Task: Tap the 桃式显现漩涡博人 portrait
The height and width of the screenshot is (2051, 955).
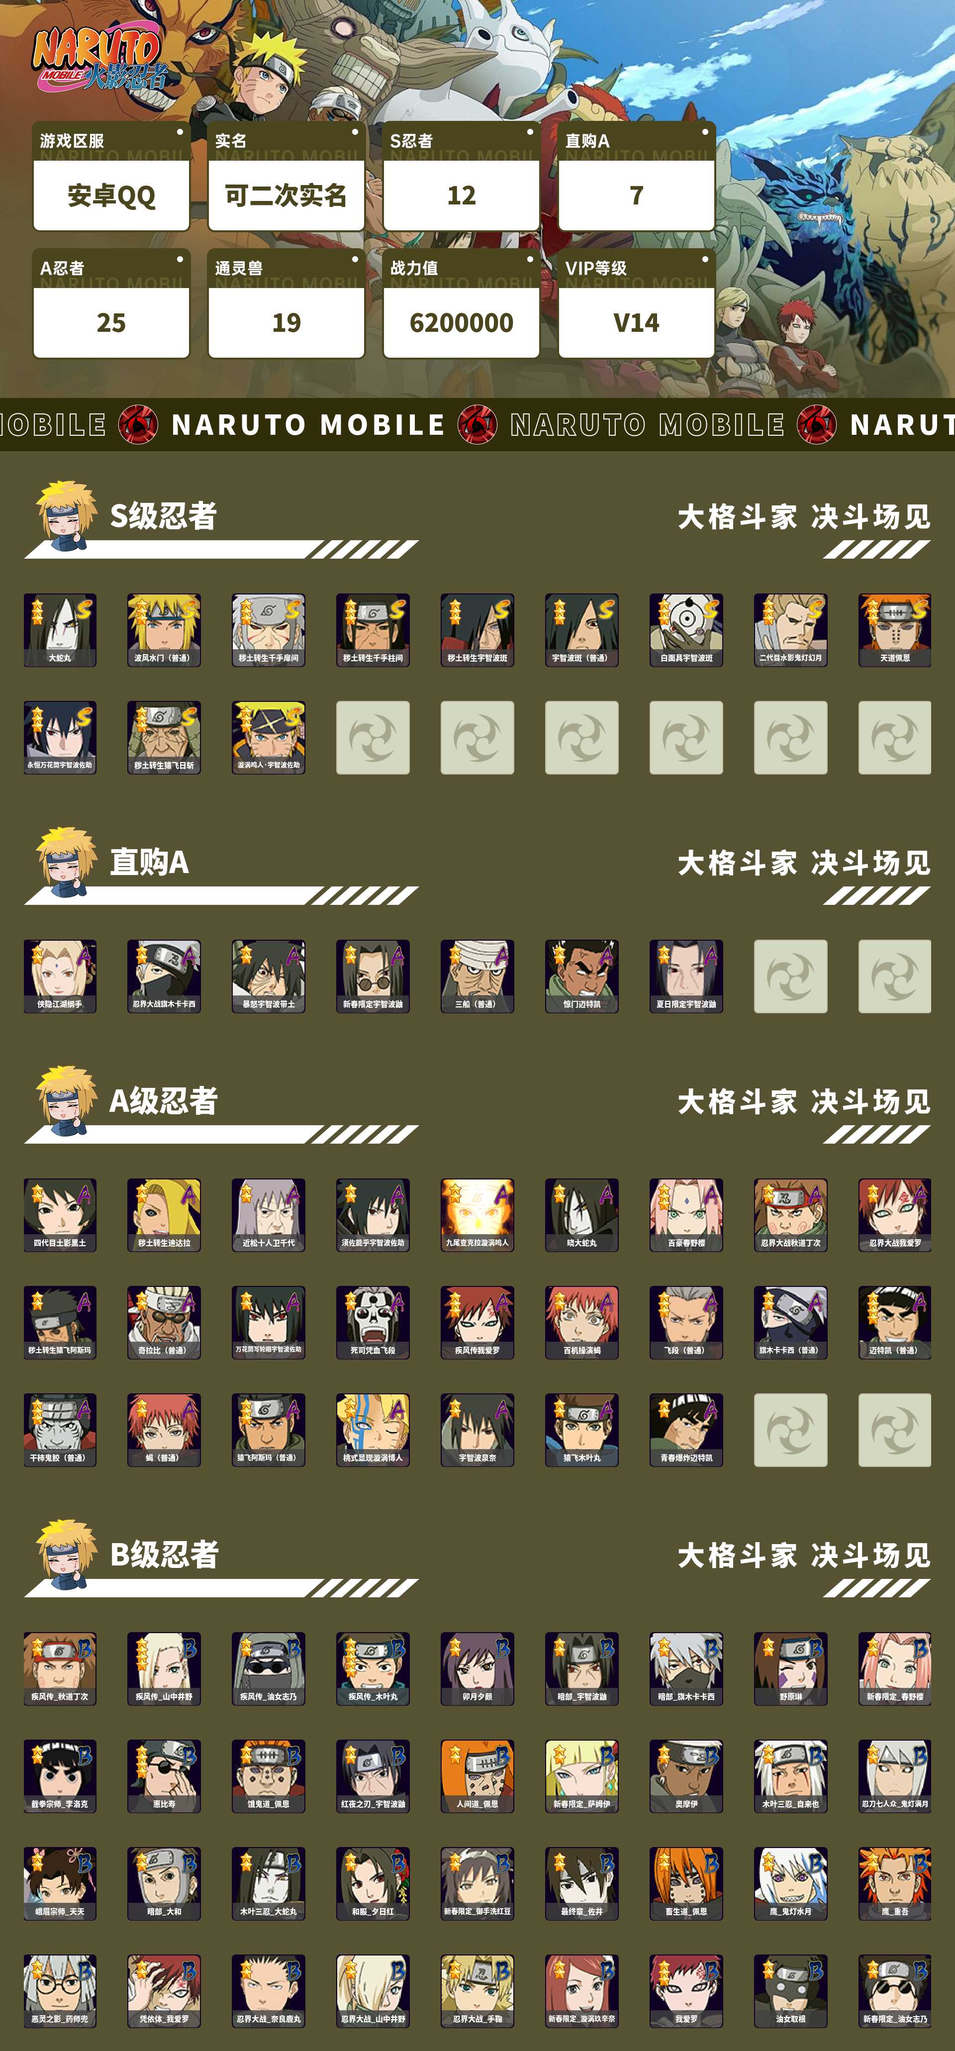Action: click(x=373, y=1430)
